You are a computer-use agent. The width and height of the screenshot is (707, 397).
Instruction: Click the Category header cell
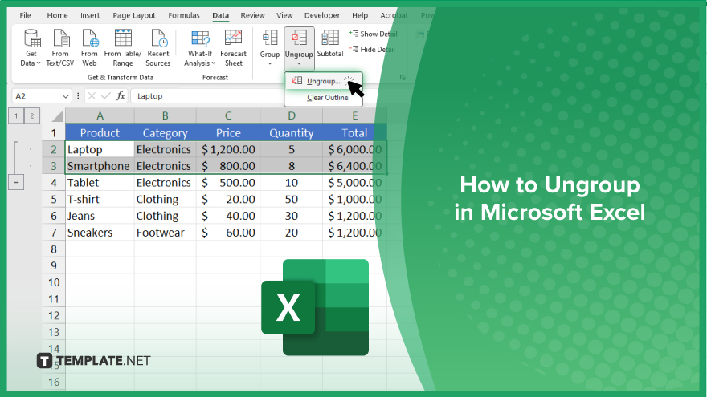(x=165, y=133)
